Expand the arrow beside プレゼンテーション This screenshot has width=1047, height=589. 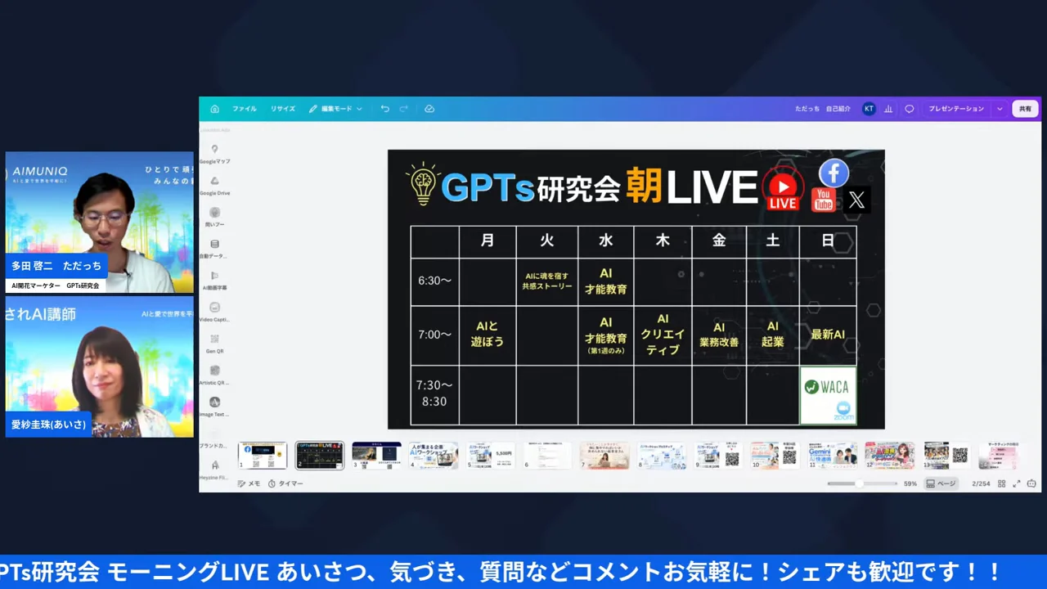coord(999,109)
